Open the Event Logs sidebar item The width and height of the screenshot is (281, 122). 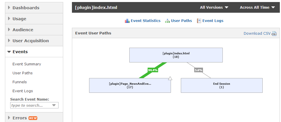coord(23,91)
